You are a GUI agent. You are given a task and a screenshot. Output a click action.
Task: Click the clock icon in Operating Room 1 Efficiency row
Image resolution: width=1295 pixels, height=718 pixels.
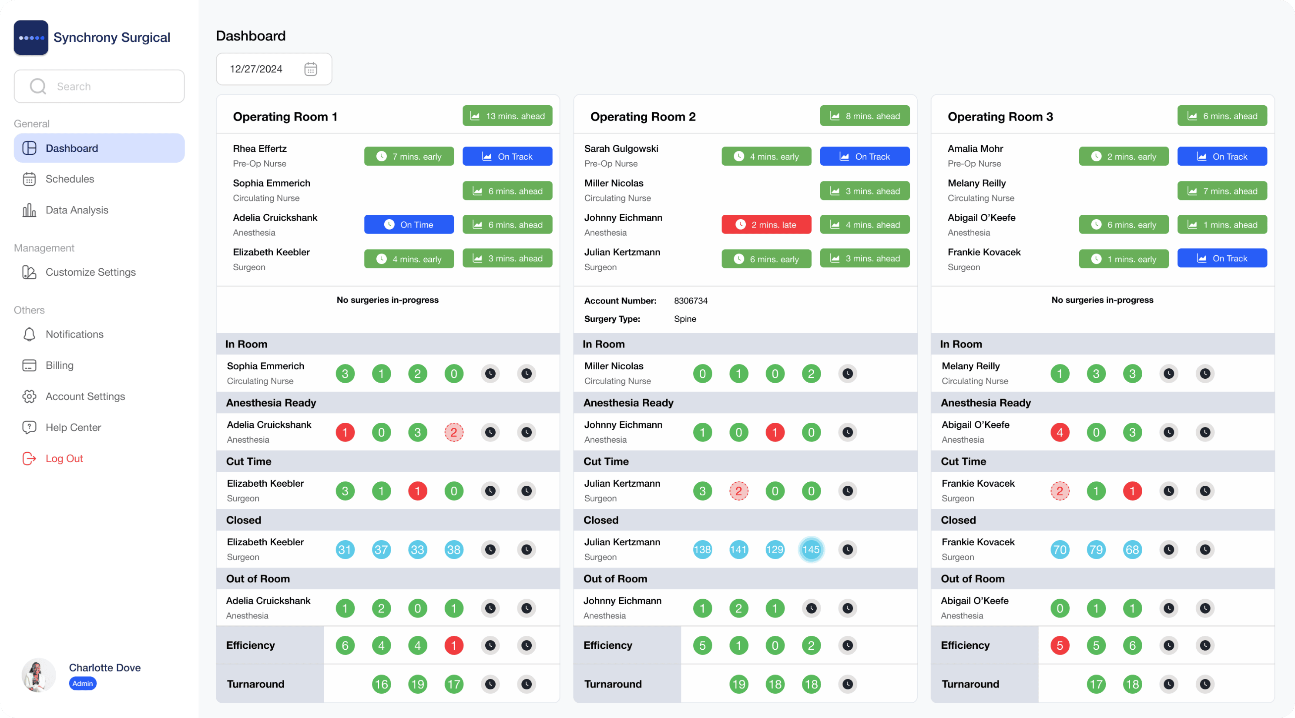(x=490, y=645)
